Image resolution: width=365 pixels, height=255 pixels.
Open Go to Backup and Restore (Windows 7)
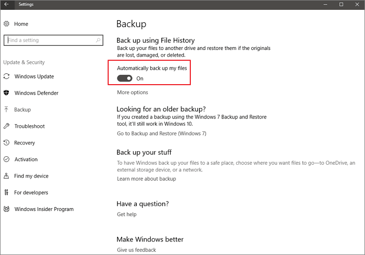pos(161,133)
